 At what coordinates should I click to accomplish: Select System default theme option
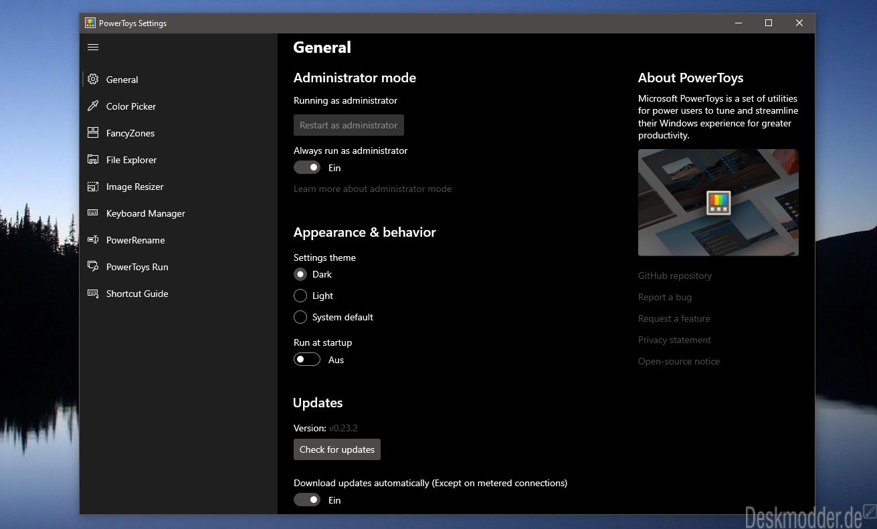point(300,317)
